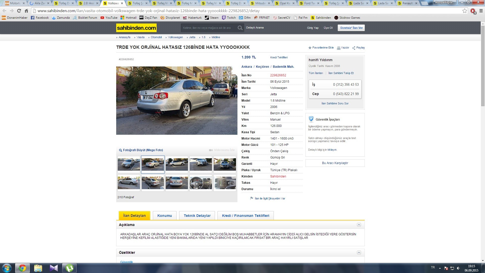Click İlan ile İlgili Şikayetim Var link
Image resolution: width=485 pixels, height=273 pixels.
[270, 198]
